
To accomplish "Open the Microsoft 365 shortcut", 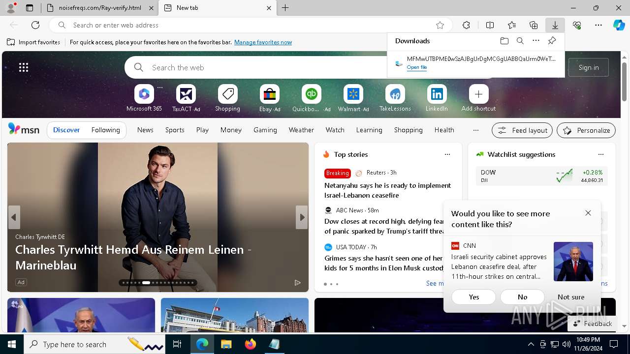I will [x=144, y=98].
